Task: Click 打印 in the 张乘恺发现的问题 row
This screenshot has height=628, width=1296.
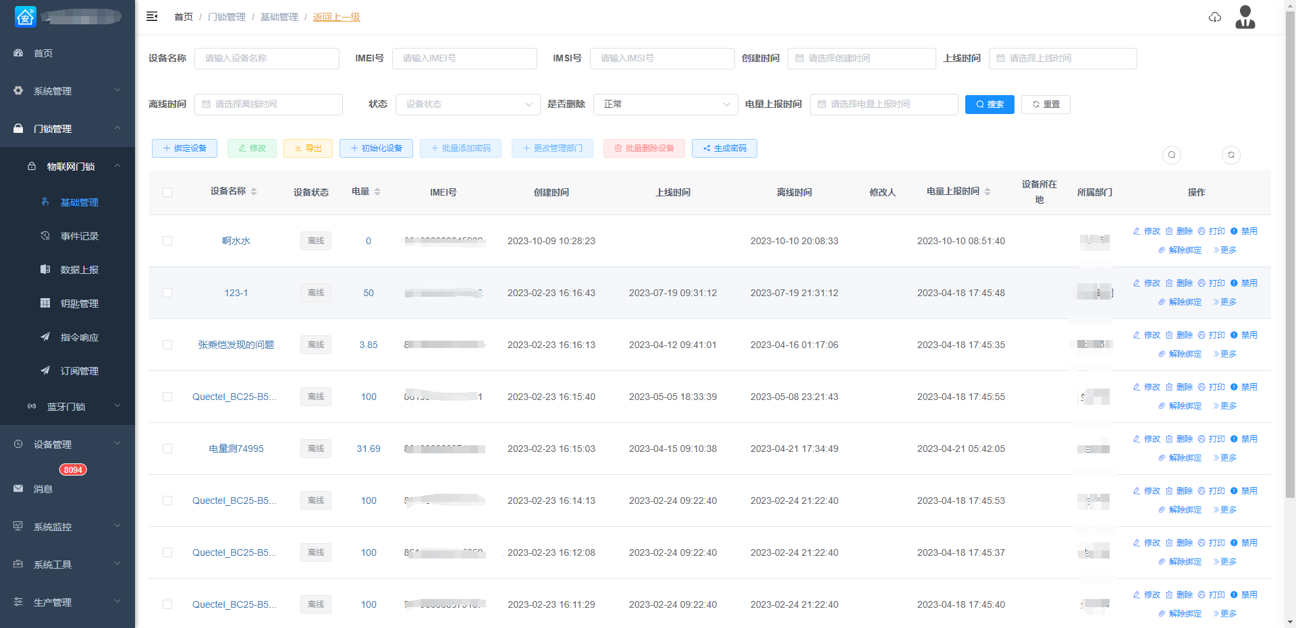Action: click(x=1212, y=335)
